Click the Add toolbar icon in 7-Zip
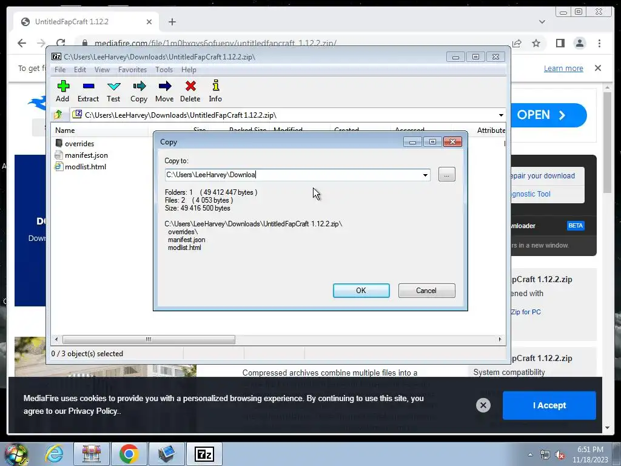 (x=62, y=92)
